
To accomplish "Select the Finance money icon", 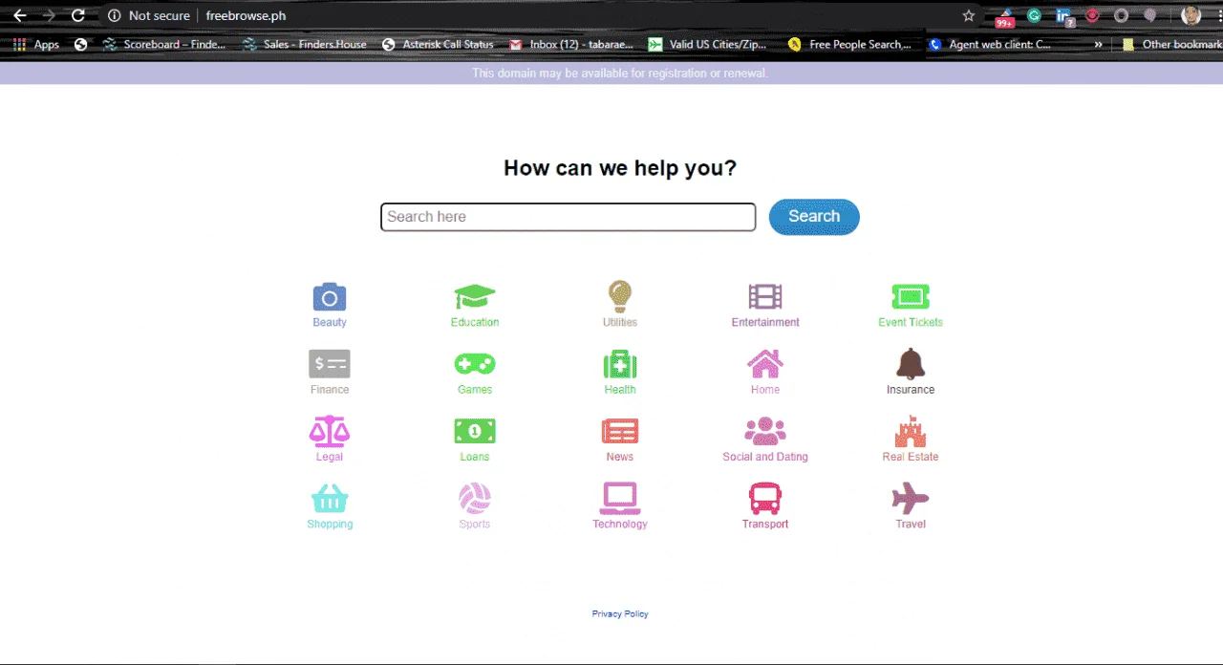I will click(x=330, y=364).
